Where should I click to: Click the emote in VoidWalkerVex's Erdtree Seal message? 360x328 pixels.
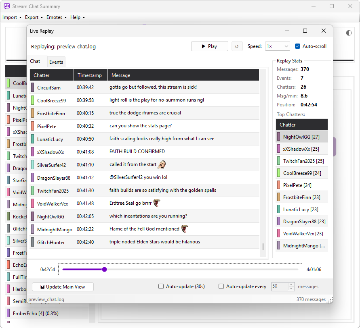(x=157, y=203)
